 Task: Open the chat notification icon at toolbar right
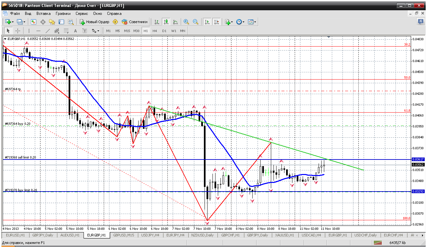point(420,22)
